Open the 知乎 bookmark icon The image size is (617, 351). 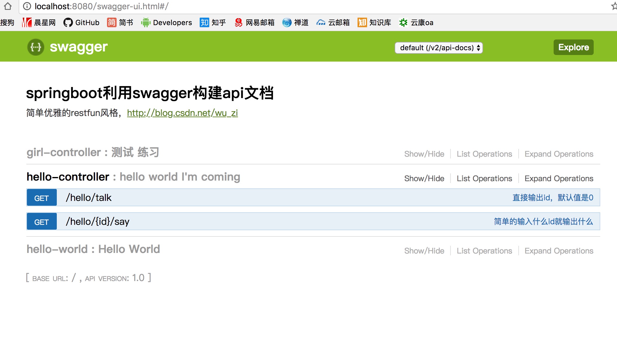204,22
